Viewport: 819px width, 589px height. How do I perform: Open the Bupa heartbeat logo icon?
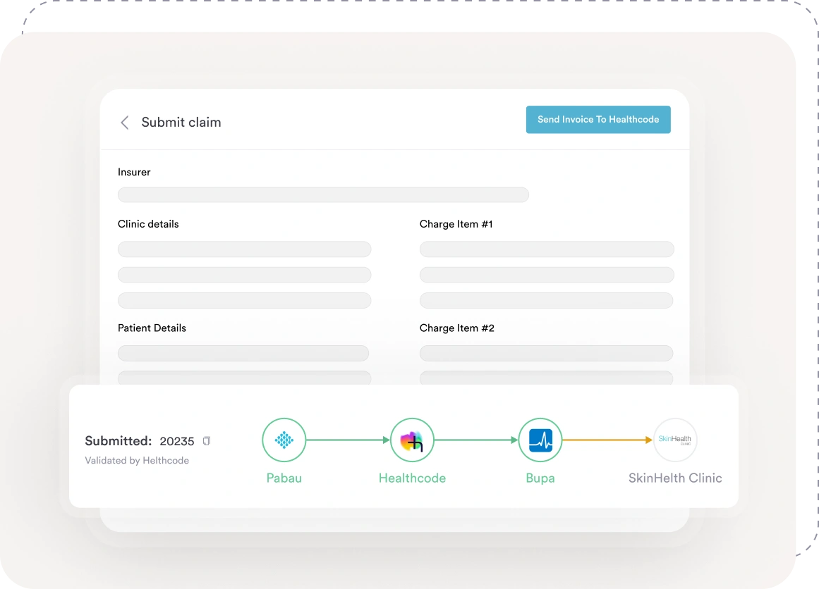[540, 440]
